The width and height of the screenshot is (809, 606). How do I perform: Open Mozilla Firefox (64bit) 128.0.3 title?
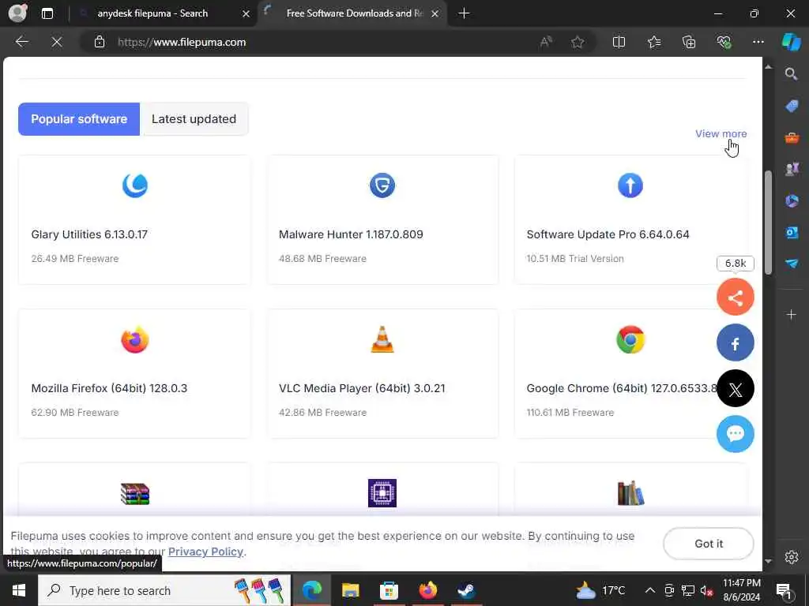coord(109,388)
